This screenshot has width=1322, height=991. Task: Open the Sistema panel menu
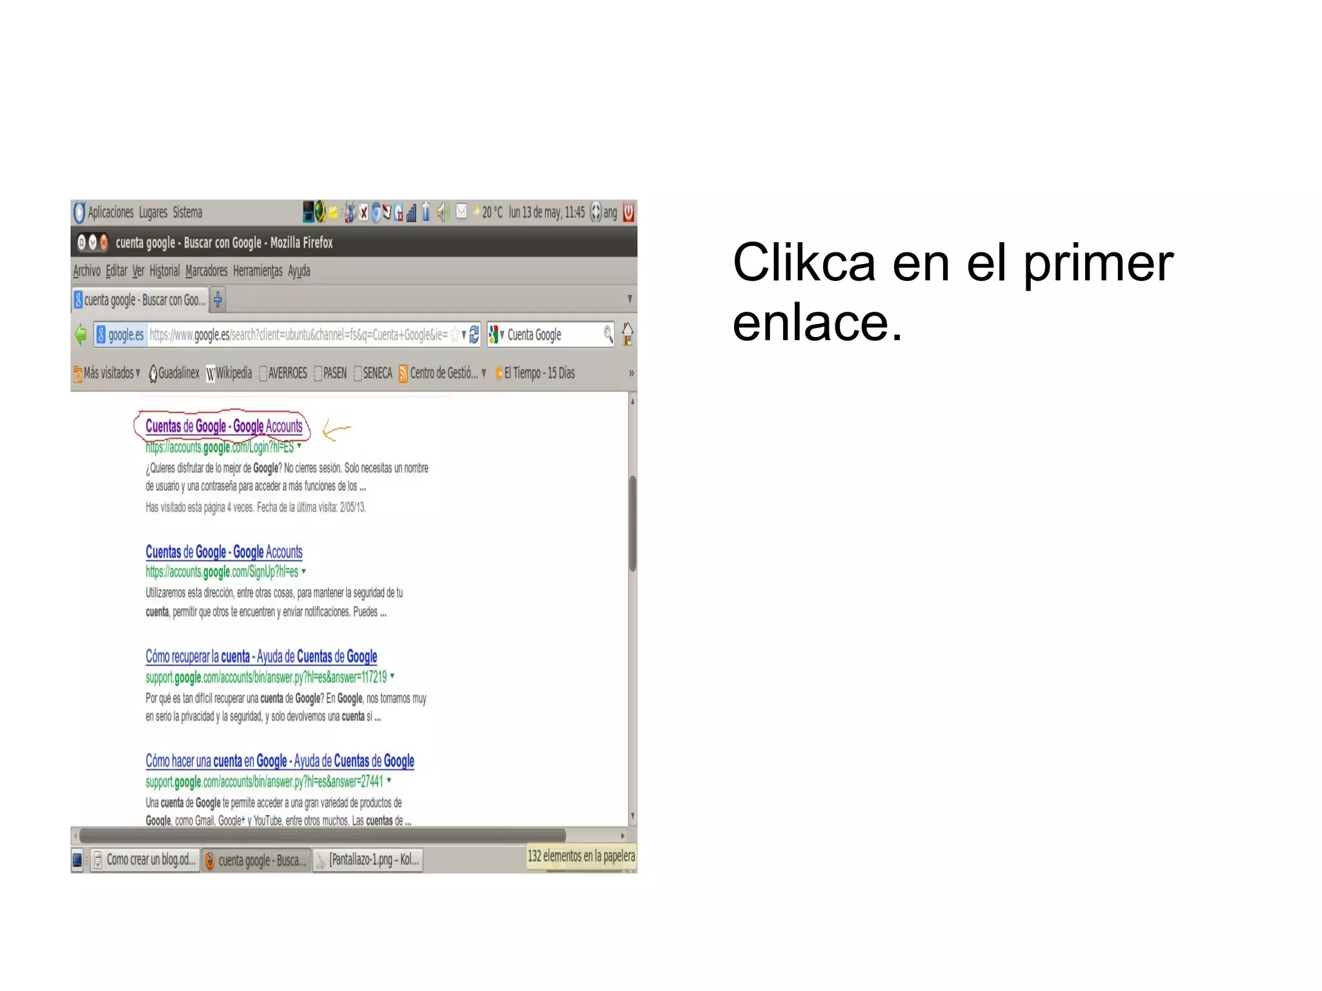[187, 212]
